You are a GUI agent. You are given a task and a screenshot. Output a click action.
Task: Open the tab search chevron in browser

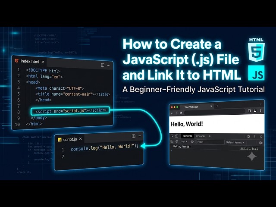[260, 104]
